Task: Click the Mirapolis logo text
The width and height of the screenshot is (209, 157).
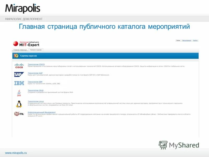Action: (x=22, y=8)
